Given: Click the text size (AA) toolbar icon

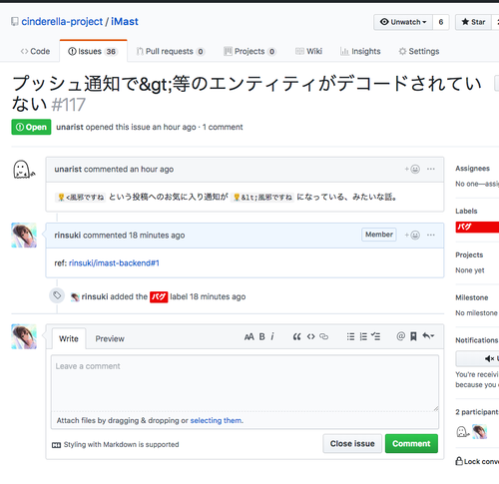Looking at the screenshot, I should pos(249,337).
